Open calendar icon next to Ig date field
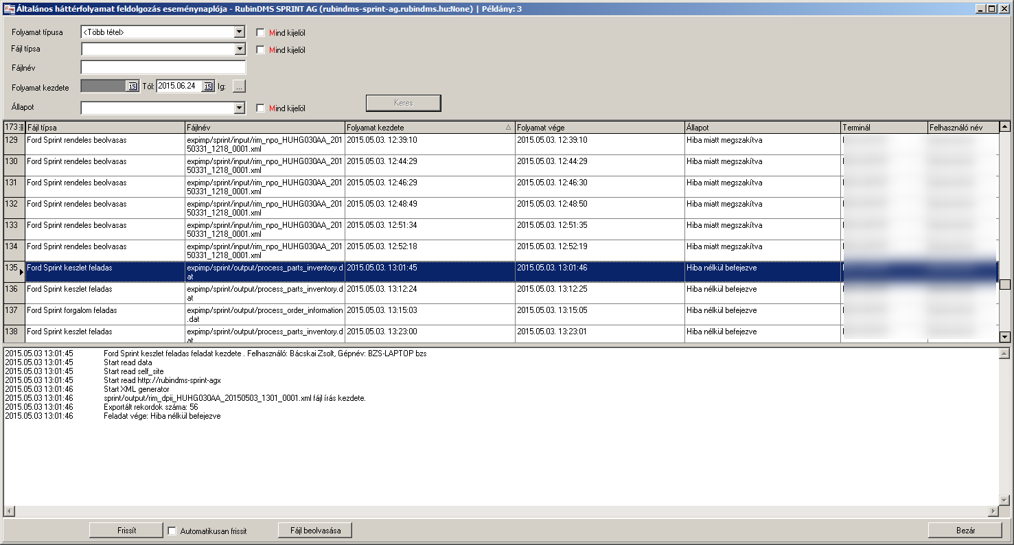 pyautogui.click(x=208, y=86)
